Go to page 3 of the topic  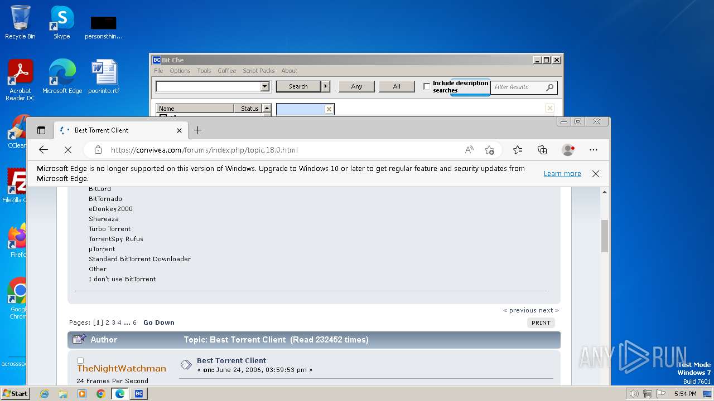point(113,322)
